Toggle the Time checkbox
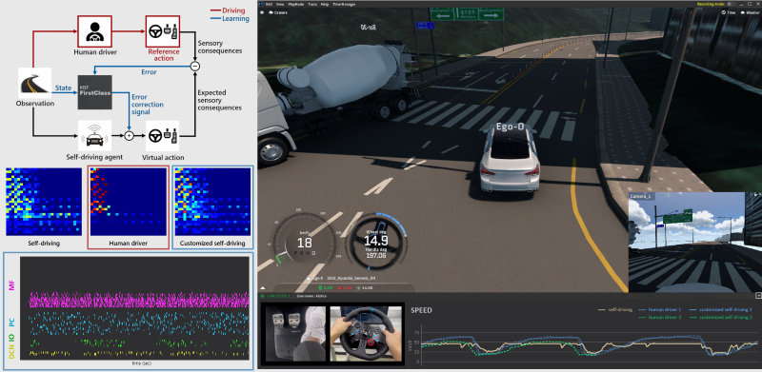762x372 pixels. (x=724, y=12)
